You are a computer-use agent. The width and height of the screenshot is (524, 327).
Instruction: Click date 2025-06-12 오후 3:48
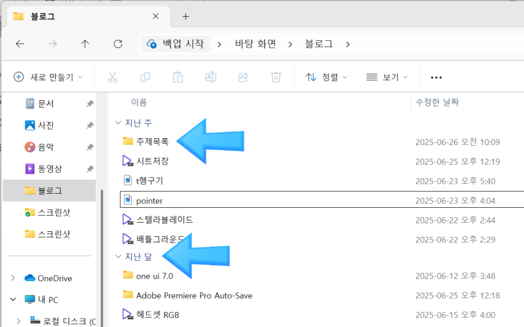coord(455,276)
